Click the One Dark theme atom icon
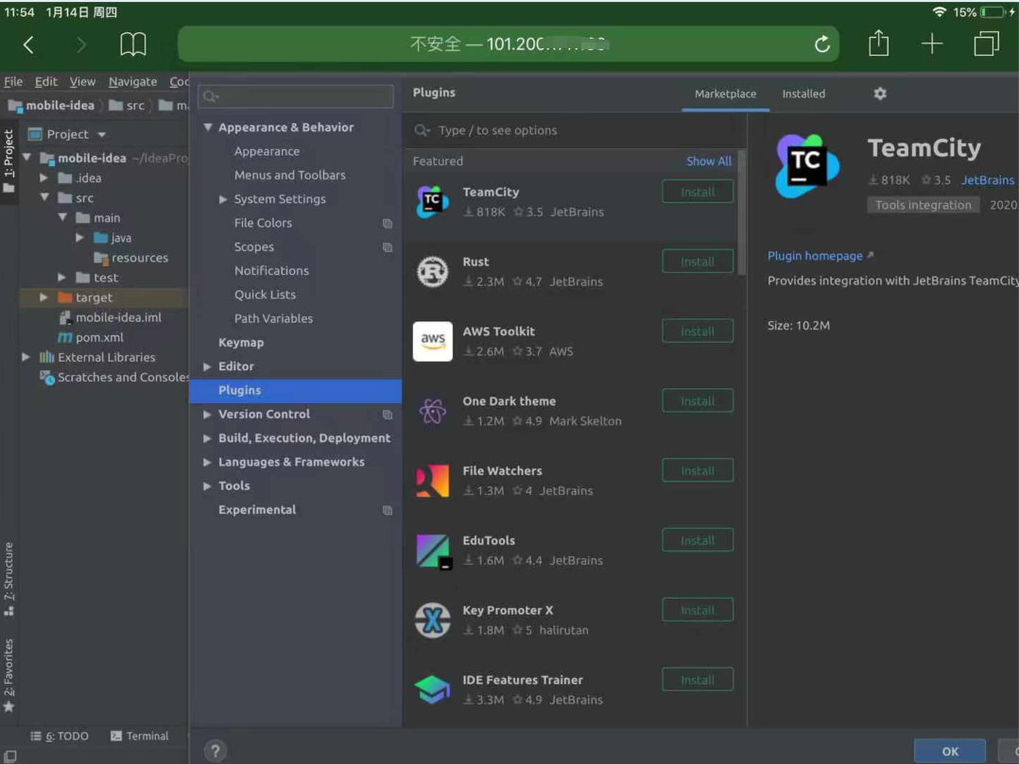Image resolution: width=1019 pixels, height=764 pixels. click(x=432, y=411)
